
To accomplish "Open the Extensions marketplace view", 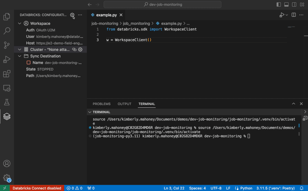I will 7,74.
